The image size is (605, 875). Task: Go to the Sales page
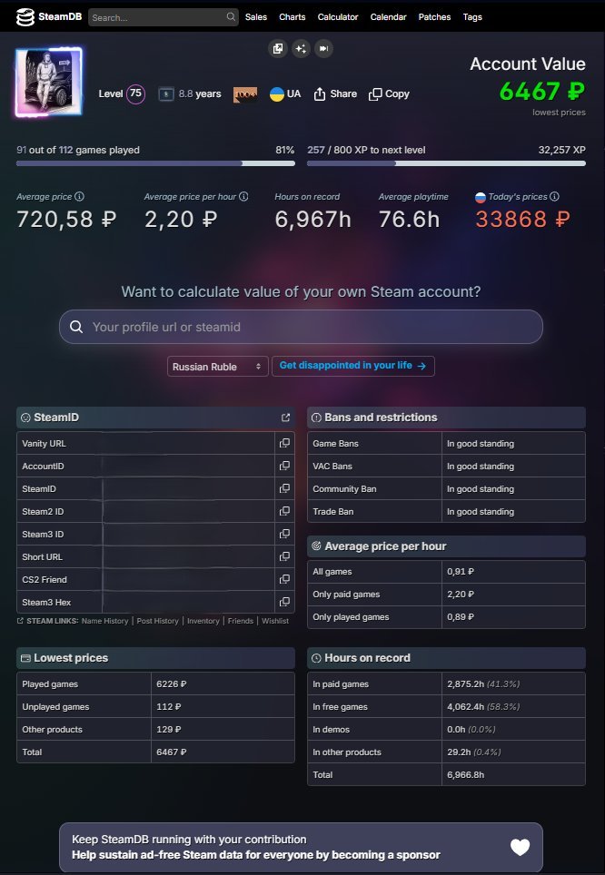coord(256,17)
